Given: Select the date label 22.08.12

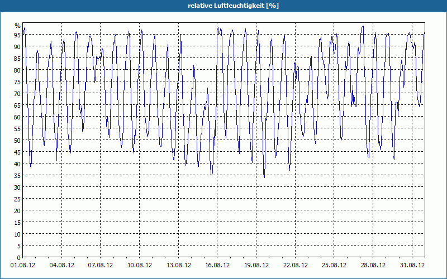Looking at the screenshot, I should click(296, 265).
